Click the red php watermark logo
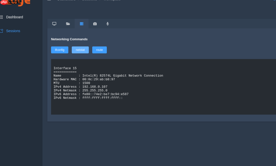Image resolution: width=276 pixels, height=166 pixels. point(4,2)
